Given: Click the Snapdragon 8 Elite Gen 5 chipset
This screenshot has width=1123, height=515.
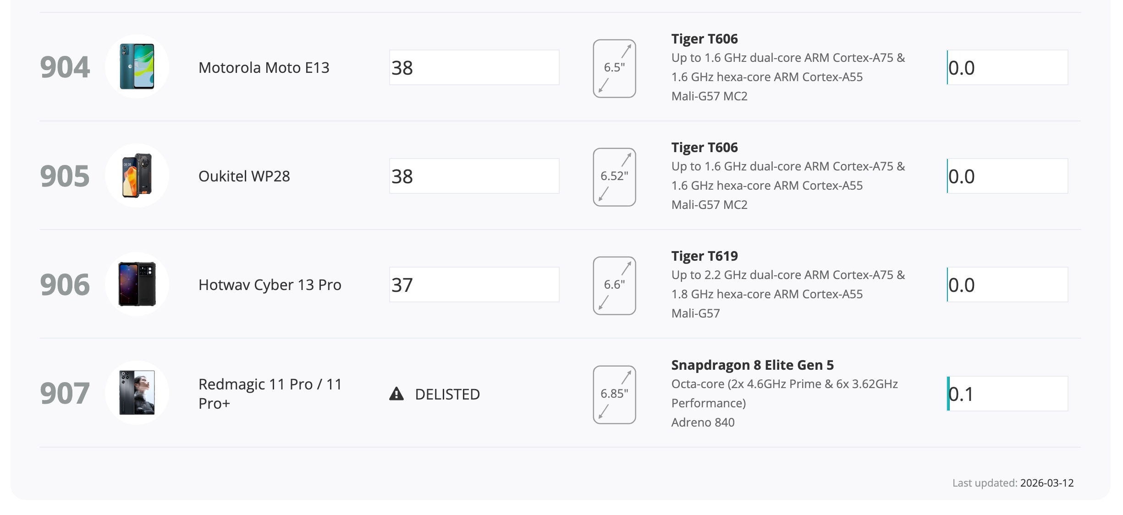Looking at the screenshot, I should 752,365.
